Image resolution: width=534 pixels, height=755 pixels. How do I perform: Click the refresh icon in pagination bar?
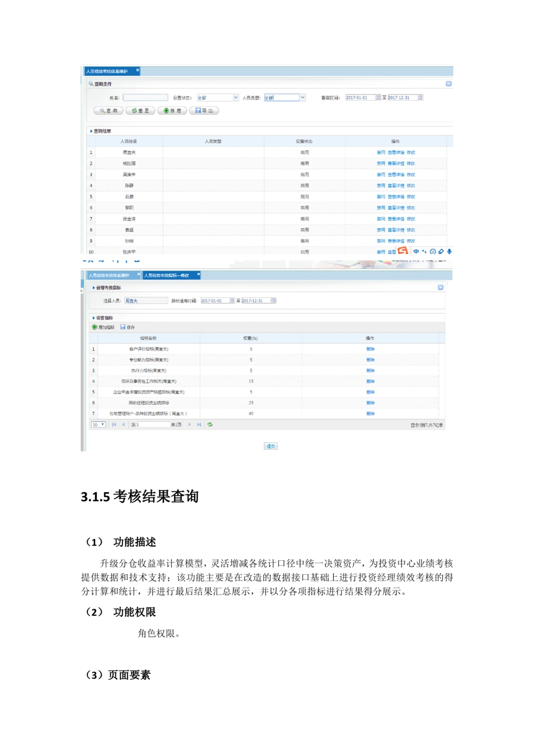pyautogui.click(x=210, y=425)
